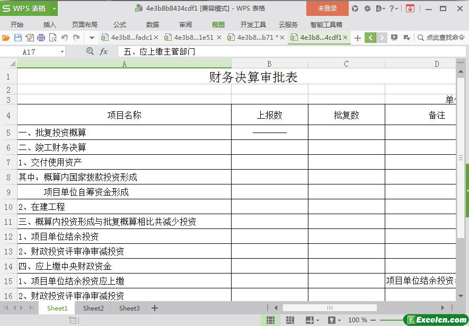469x326 pixels.
Task: Expand the quick access toolbar dropdown arrow
Action: 92,38
